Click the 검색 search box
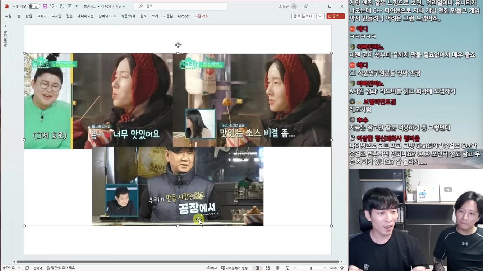Image resolution: width=483 pixels, height=271 pixels. pos(180,6)
